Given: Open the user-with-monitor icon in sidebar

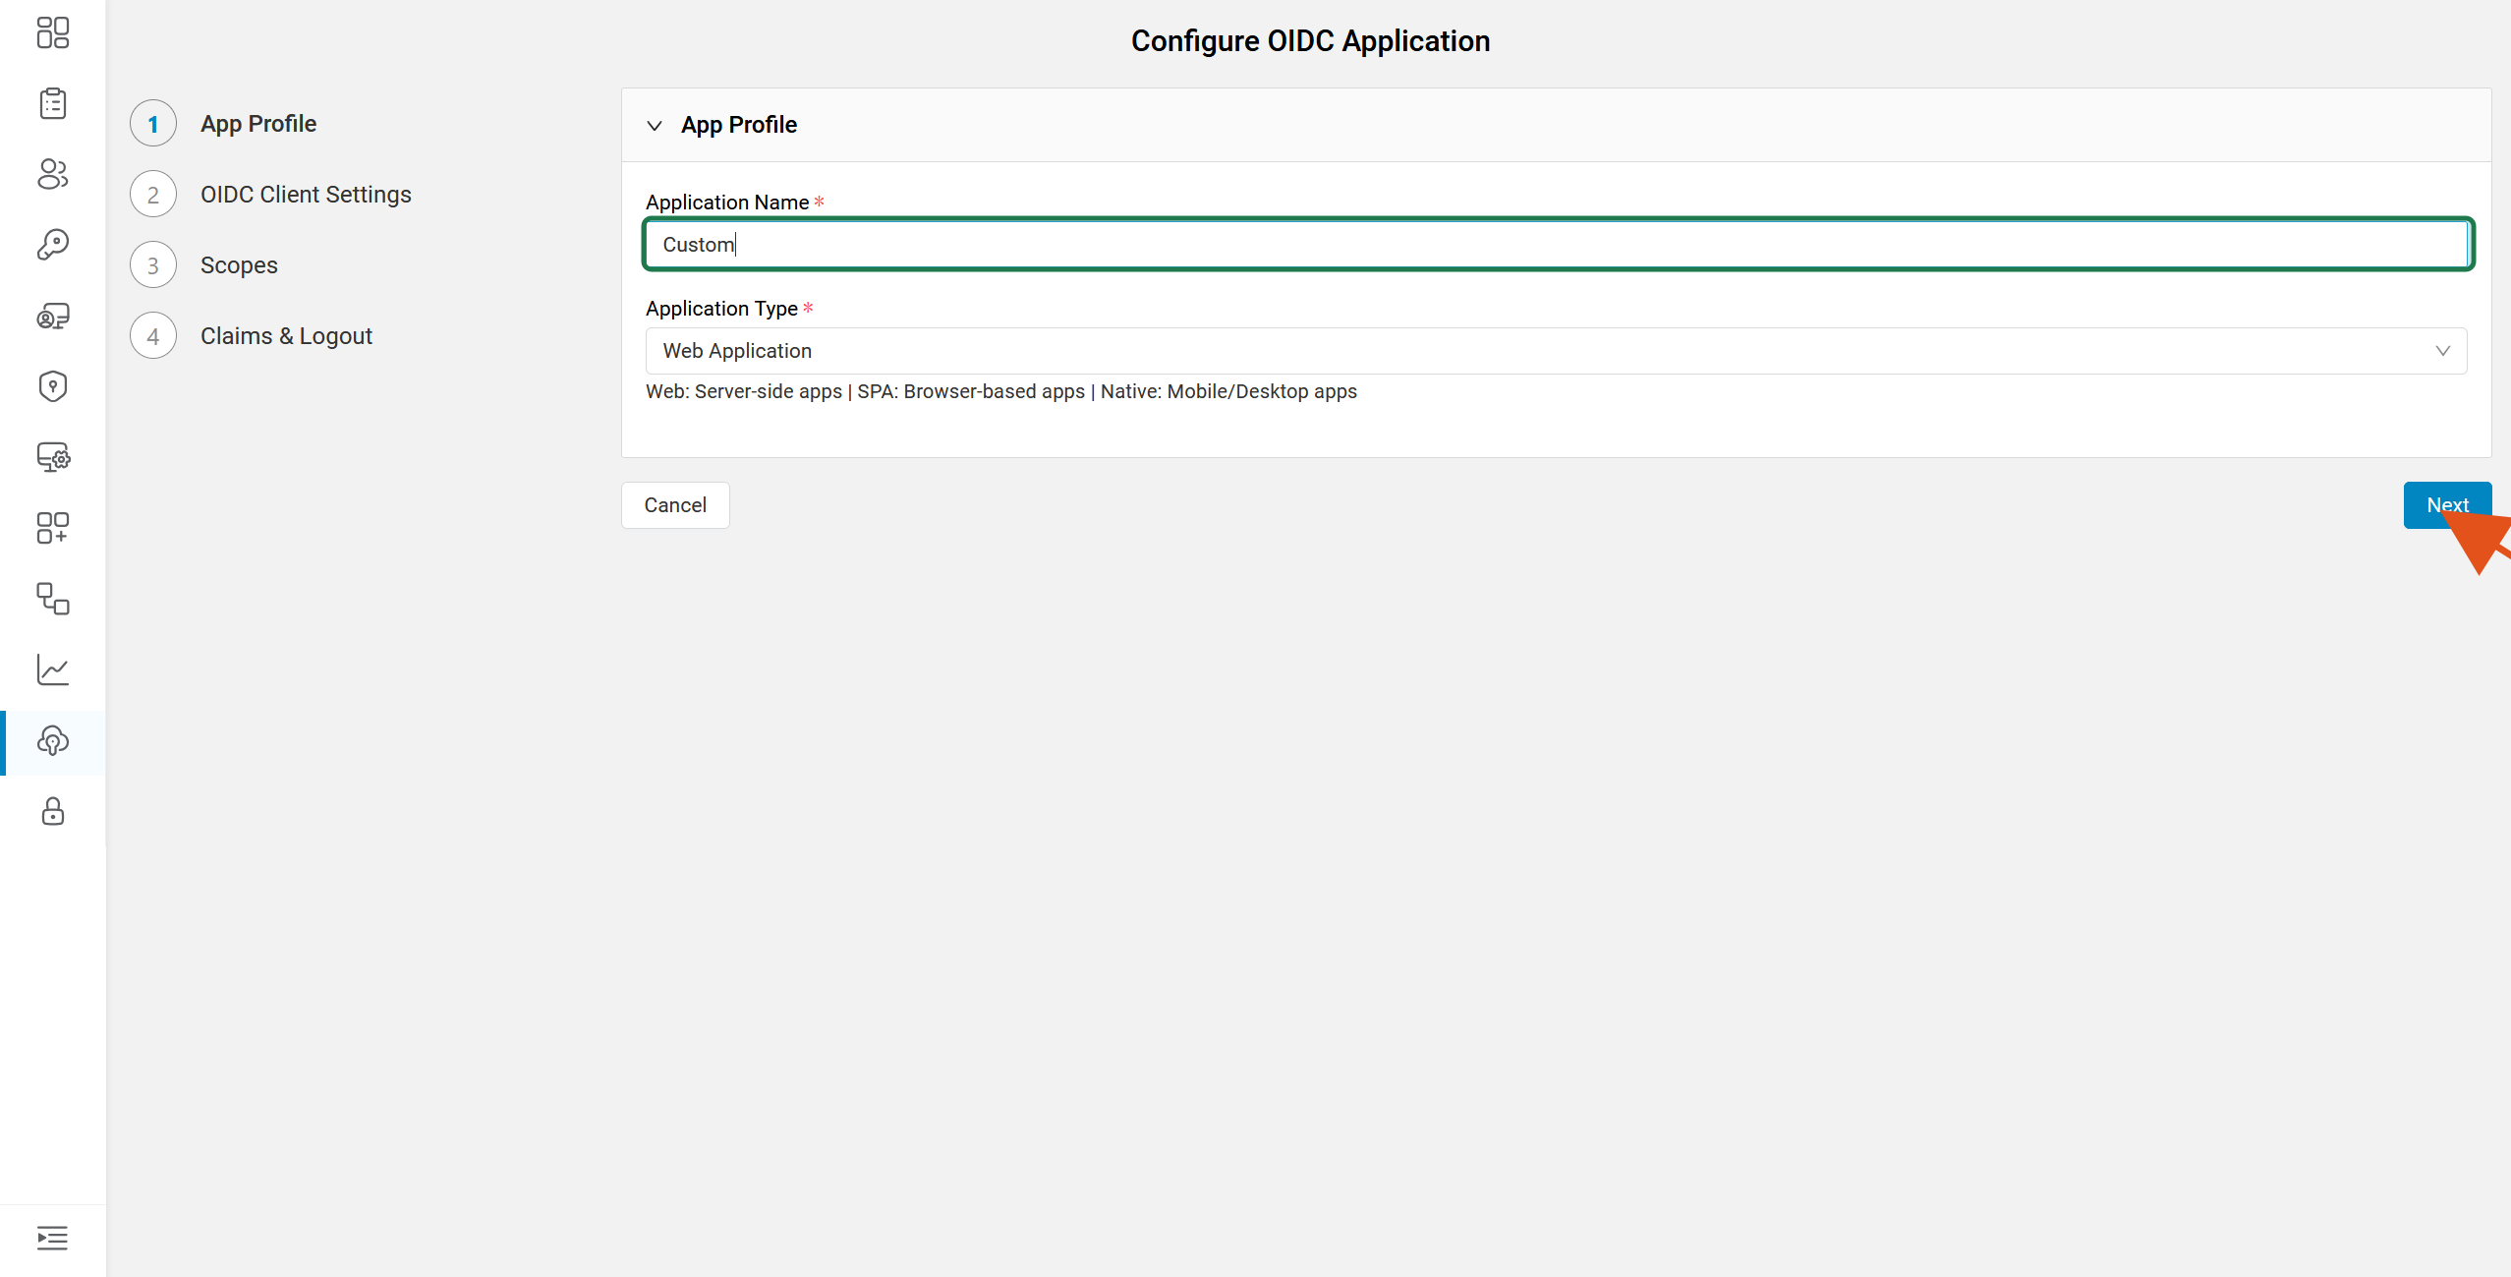Looking at the screenshot, I should tap(53, 316).
